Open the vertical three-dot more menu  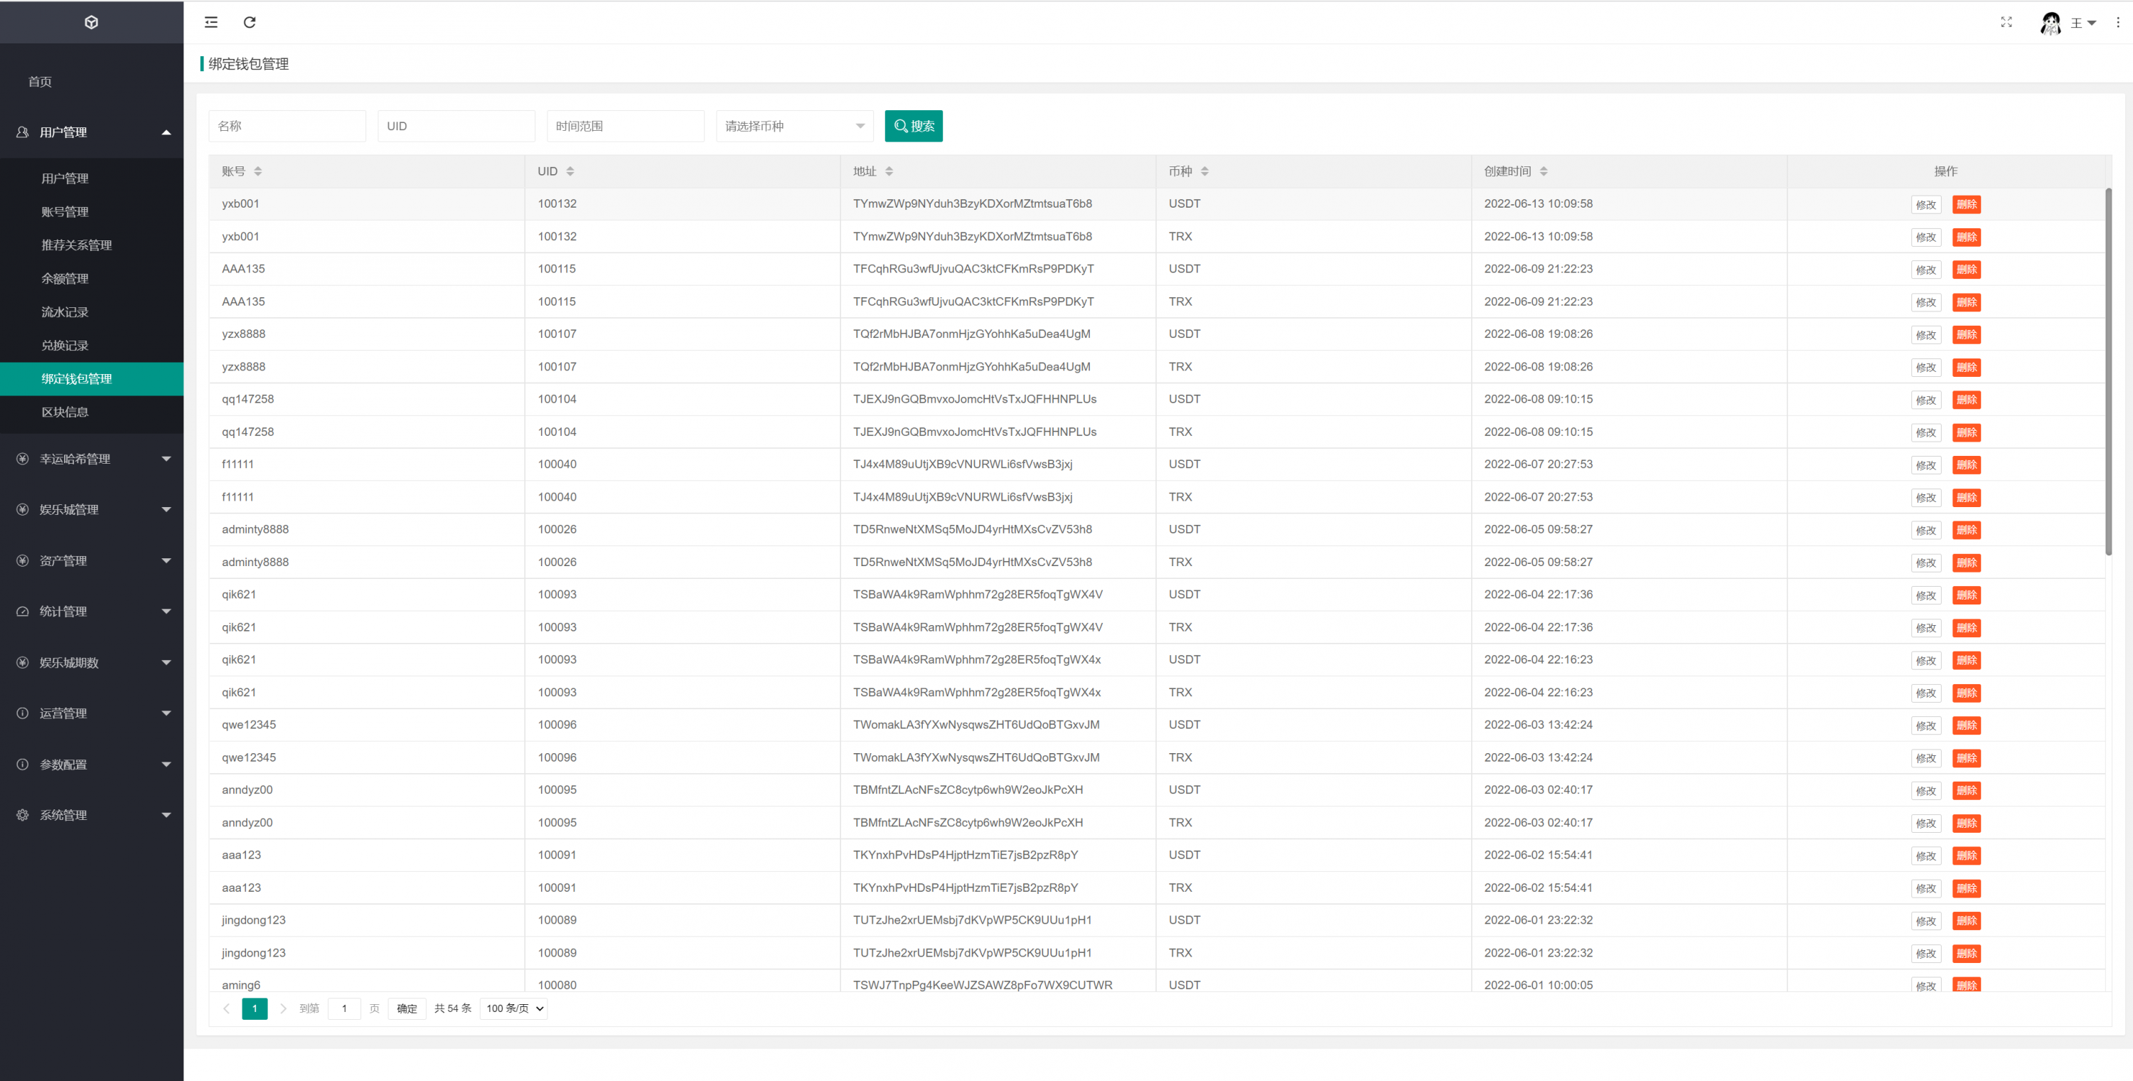(2118, 22)
